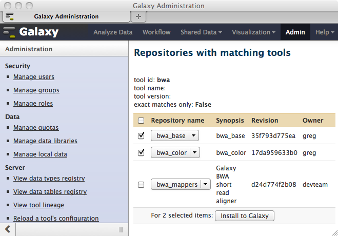Click the Repositories with matching tools heading
Image resolution: width=338 pixels, height=236 pixels.
click(212, 53)
